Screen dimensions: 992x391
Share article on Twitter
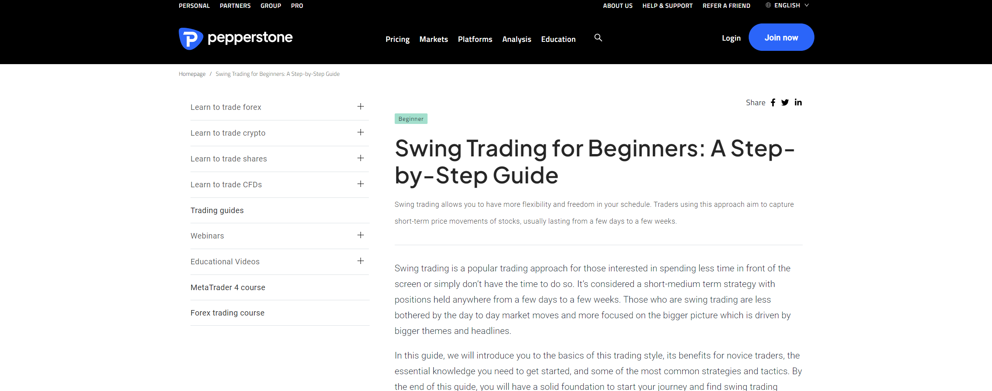pos(785,102)
